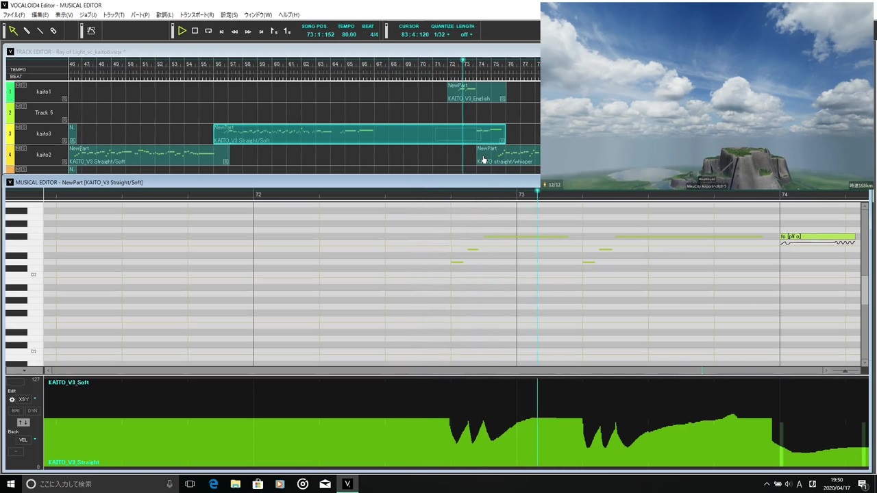Select the KAITO straight/whisper part on kaito2
877x493 pixels.
click(508, 155)
